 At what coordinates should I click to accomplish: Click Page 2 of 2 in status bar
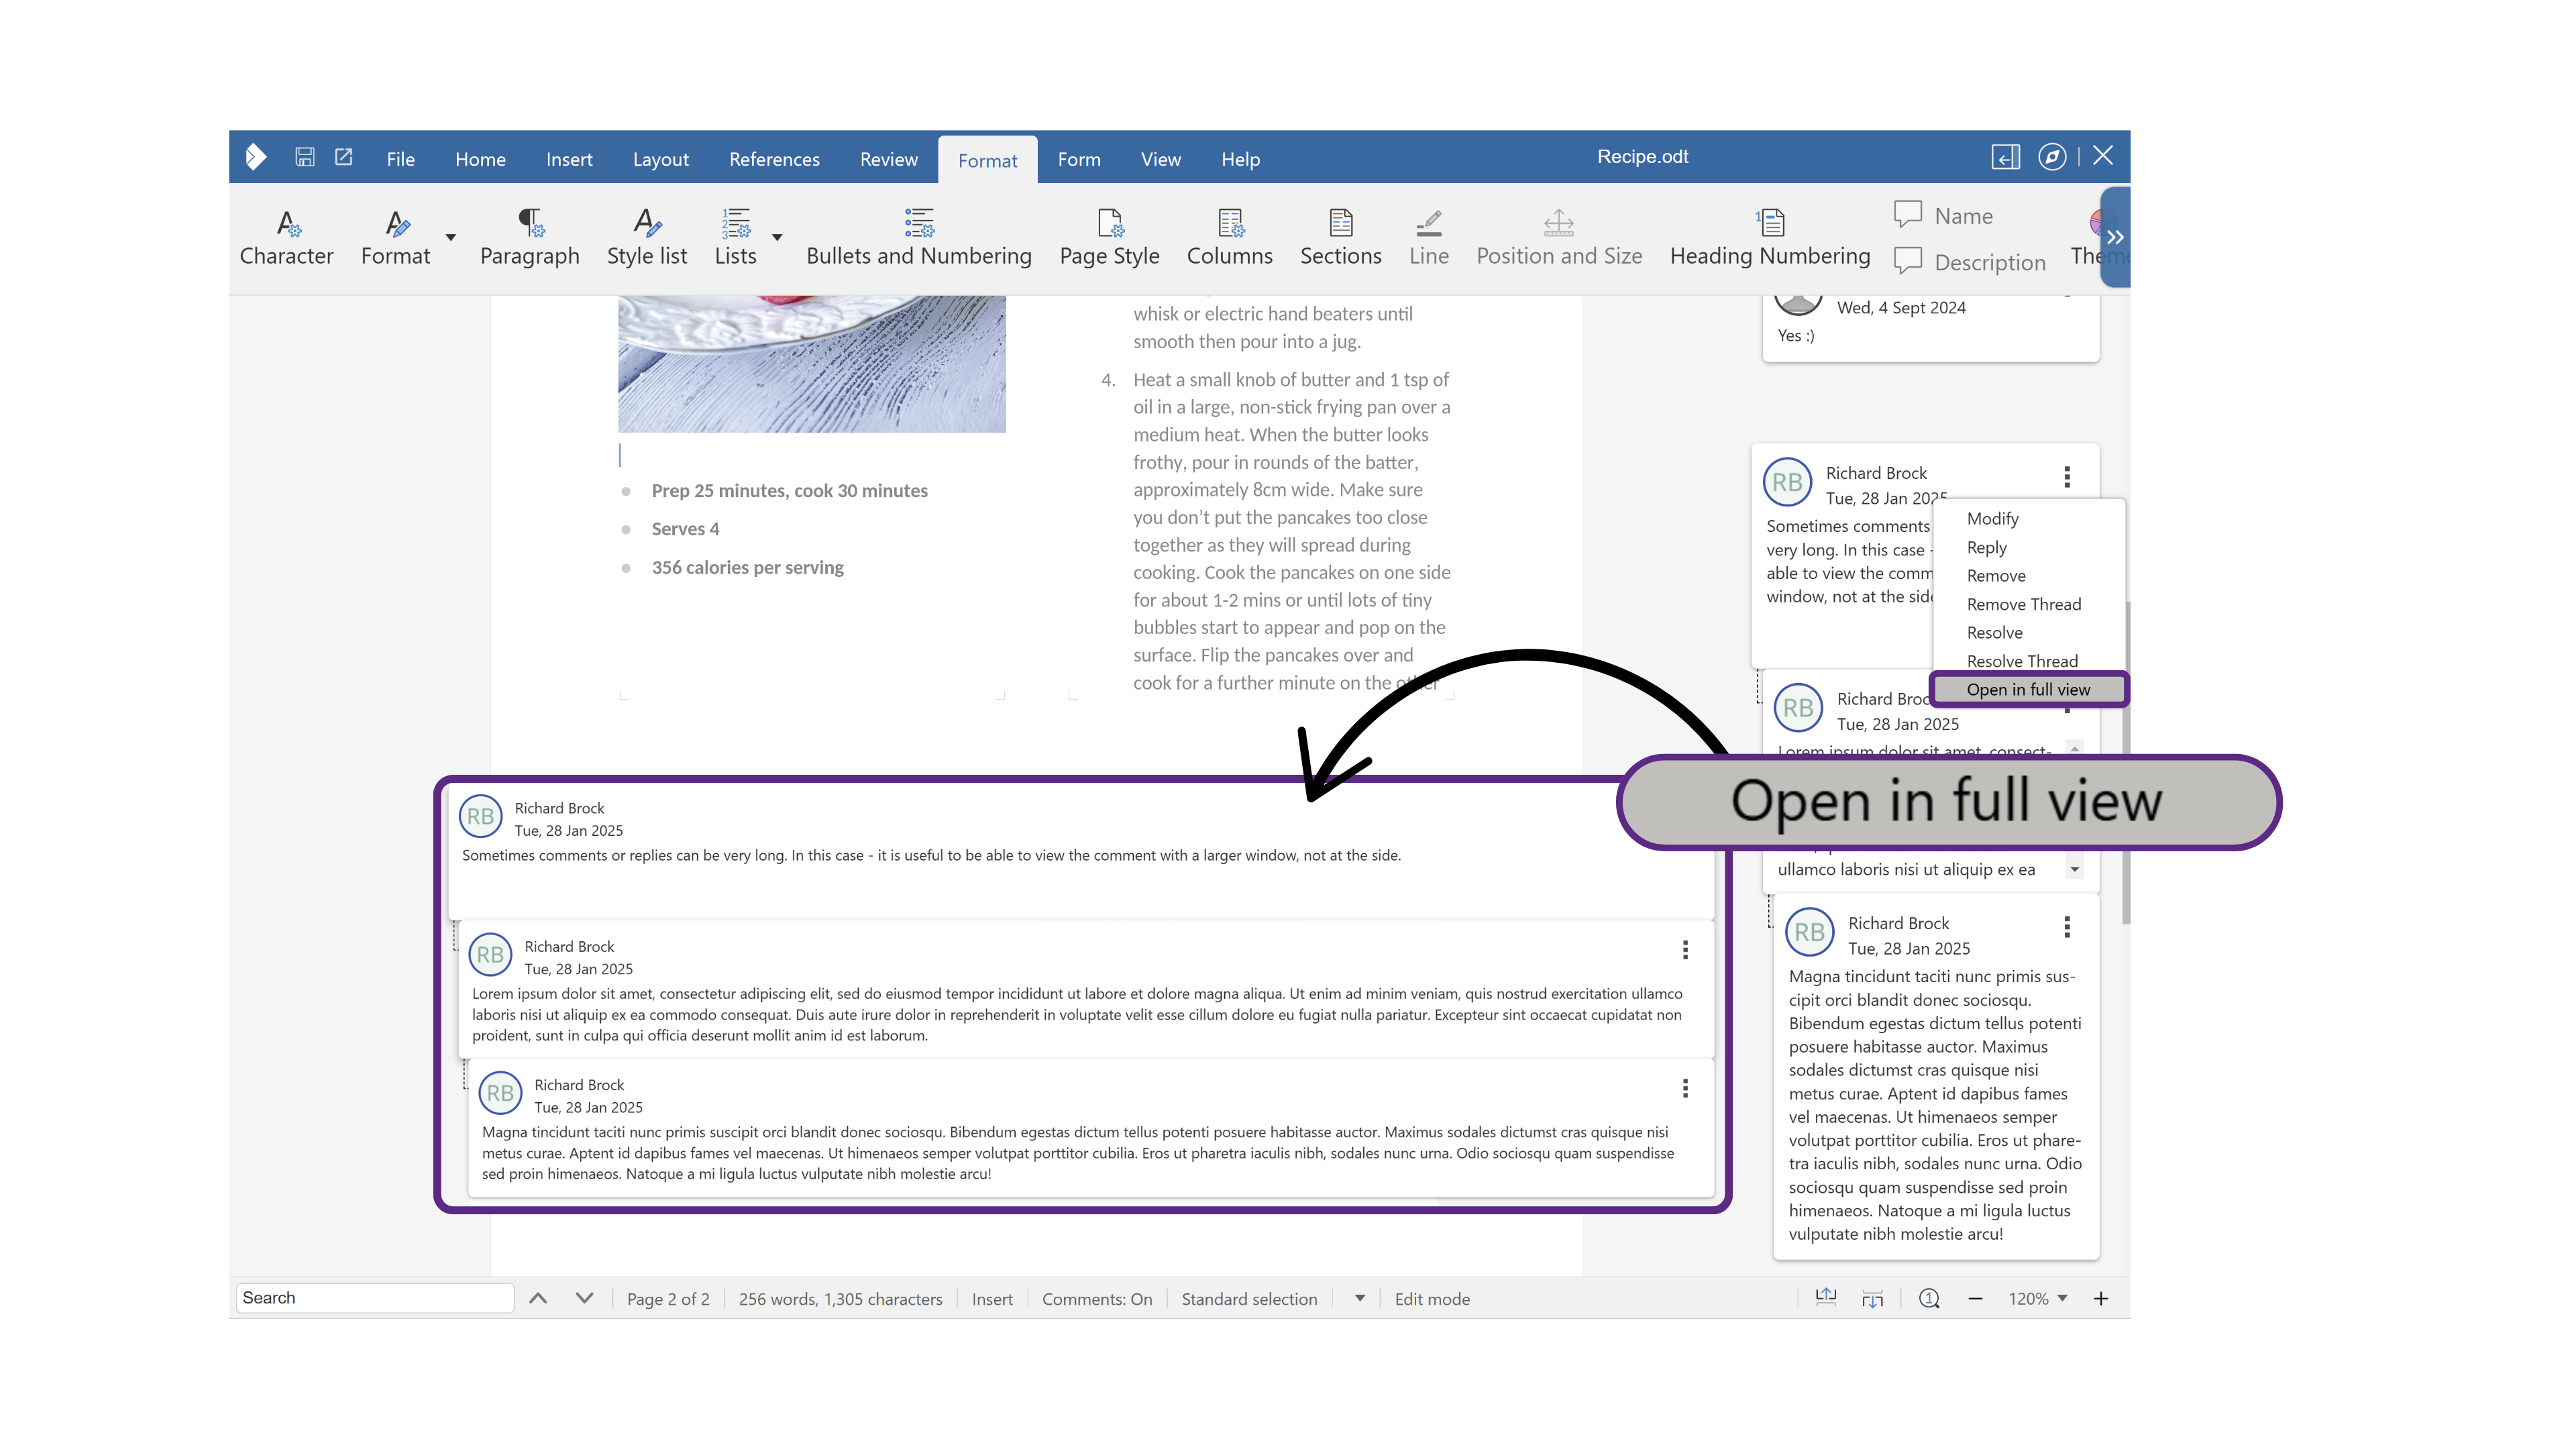tap(668, 1298)
